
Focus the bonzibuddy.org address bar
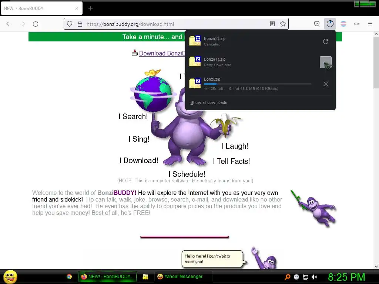[x=177, y=24]
